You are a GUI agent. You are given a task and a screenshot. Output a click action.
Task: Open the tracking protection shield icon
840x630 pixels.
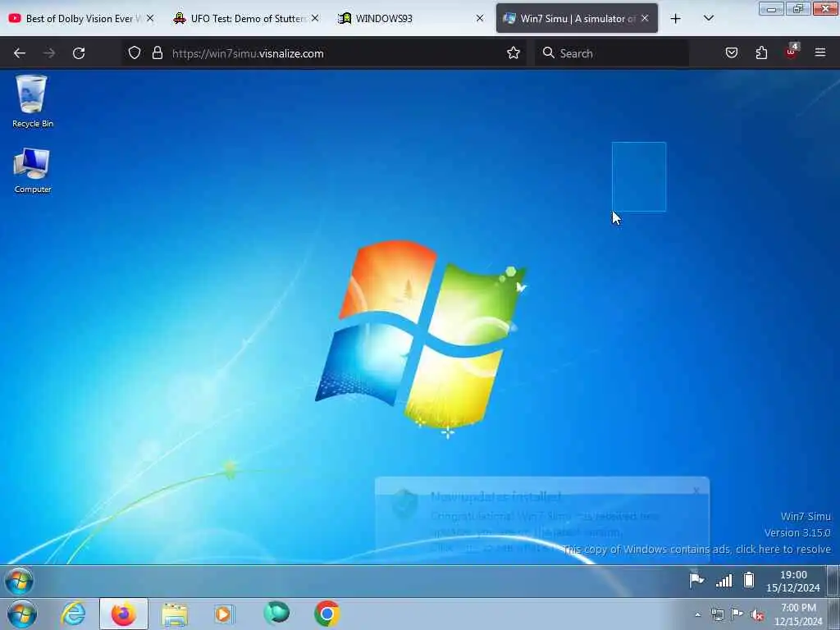pyautogui.click(x=135, y=53)
